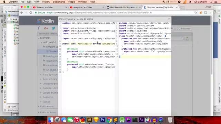The width and height of the screenshot is (221, 124).
Task: Open the Trash in the dock
Action: 170,120
